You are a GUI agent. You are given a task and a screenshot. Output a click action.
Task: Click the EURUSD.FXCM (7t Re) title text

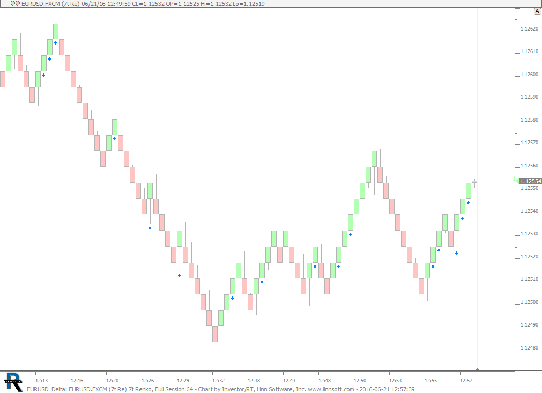50,4
